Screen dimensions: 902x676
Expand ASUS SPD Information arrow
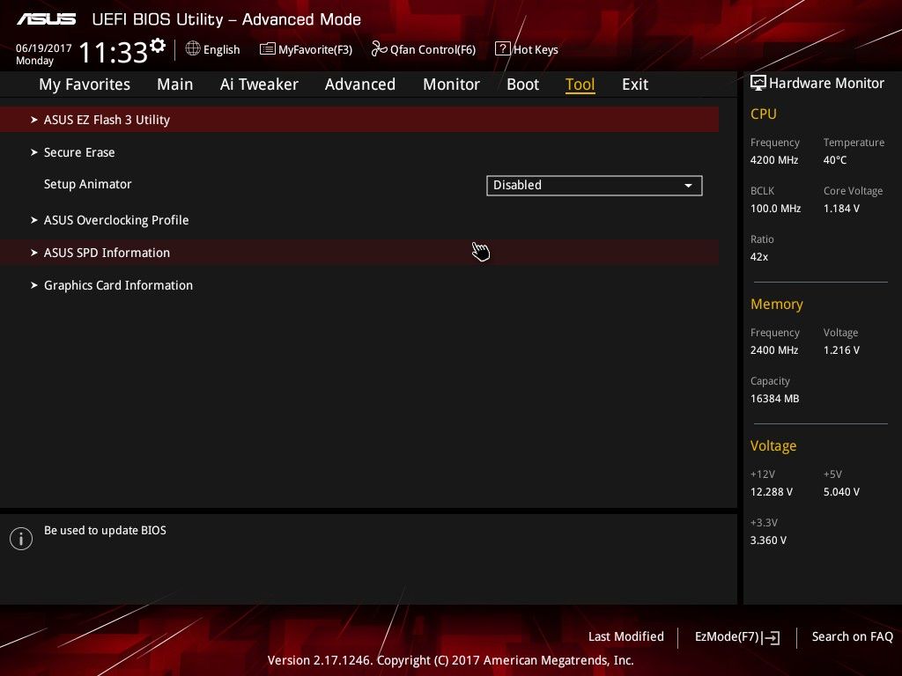(34, 253)
